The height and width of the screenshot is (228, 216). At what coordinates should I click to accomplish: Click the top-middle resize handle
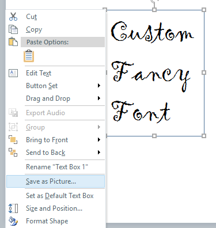(x=154, y=10)
